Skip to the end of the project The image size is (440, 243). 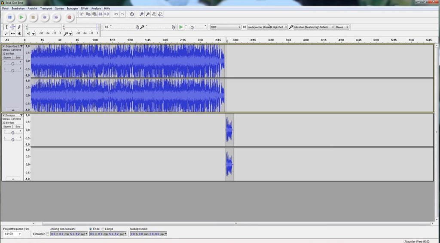coord(56,17)
